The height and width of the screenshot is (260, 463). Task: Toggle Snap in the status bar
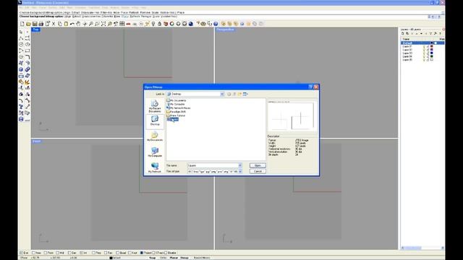click(153, 258)
